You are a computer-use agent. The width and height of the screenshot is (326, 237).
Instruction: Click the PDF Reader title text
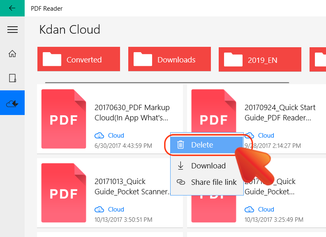tap(46, 9)
